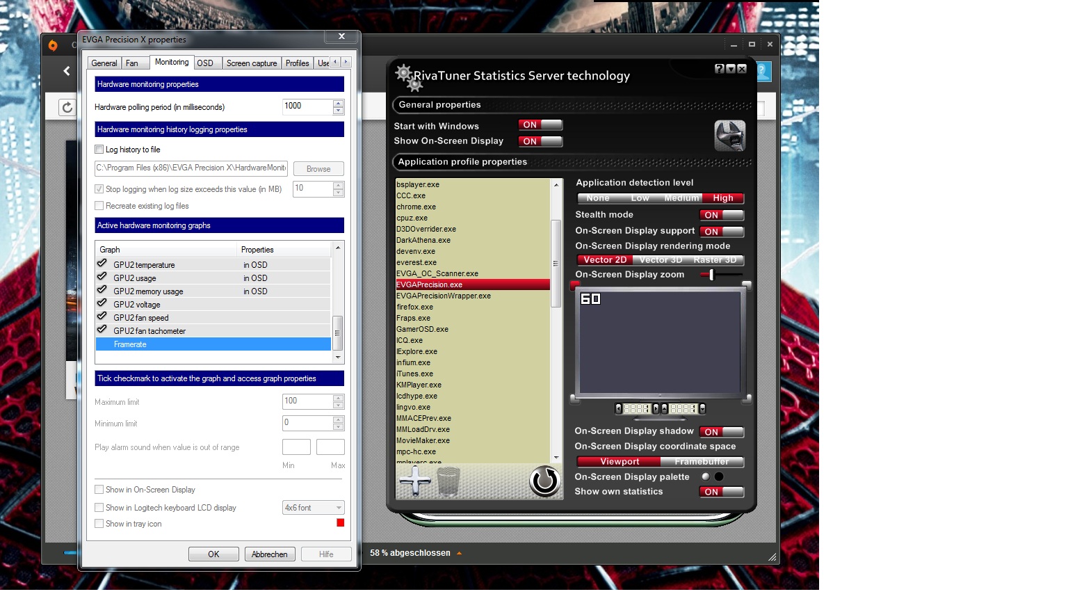Click RivaTuner minimize down-arrow button
This screenshot has height=601, width=1068.
731,69
